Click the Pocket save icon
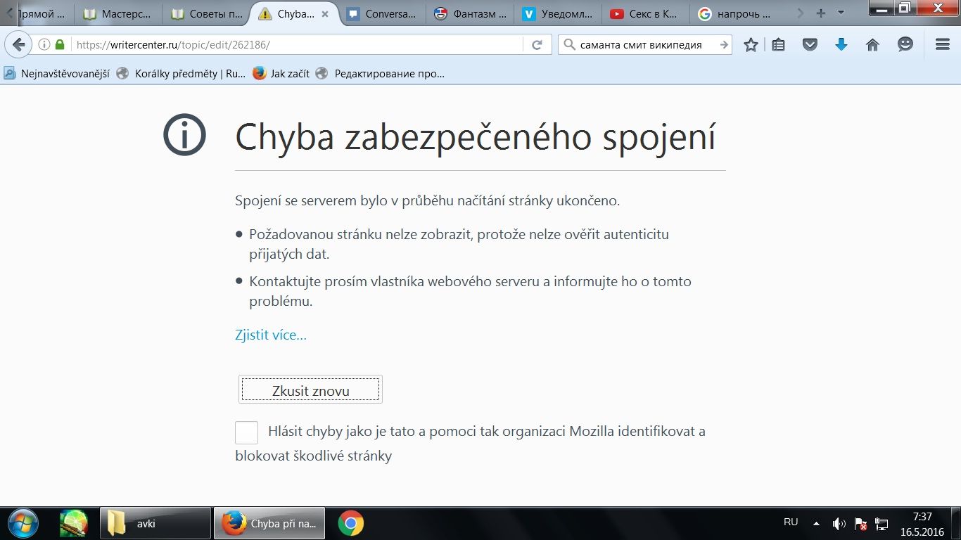The width and height of the screenshot is (961, 540). point(810,45)
